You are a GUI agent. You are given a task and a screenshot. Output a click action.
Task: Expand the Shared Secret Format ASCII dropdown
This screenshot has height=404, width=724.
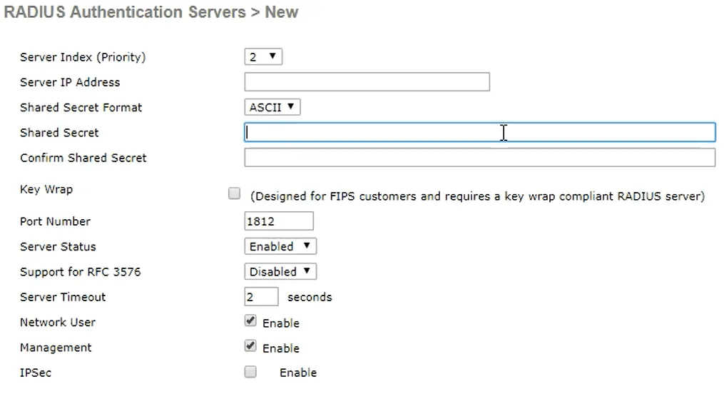(272, 108)
